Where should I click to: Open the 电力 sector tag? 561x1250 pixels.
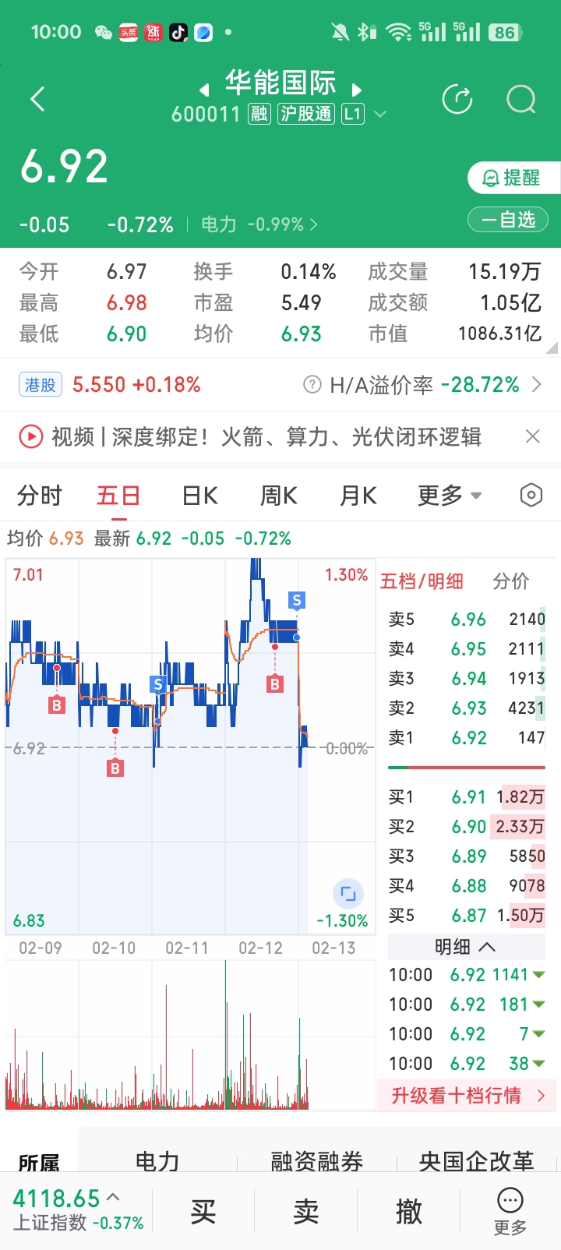pyautogui.click(x=157, y=1161)
